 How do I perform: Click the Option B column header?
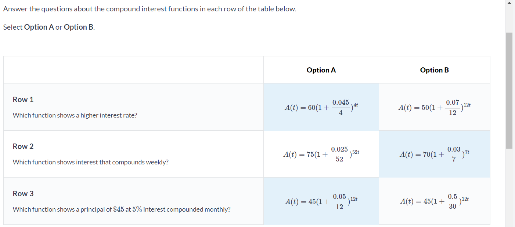coord(434,70)
